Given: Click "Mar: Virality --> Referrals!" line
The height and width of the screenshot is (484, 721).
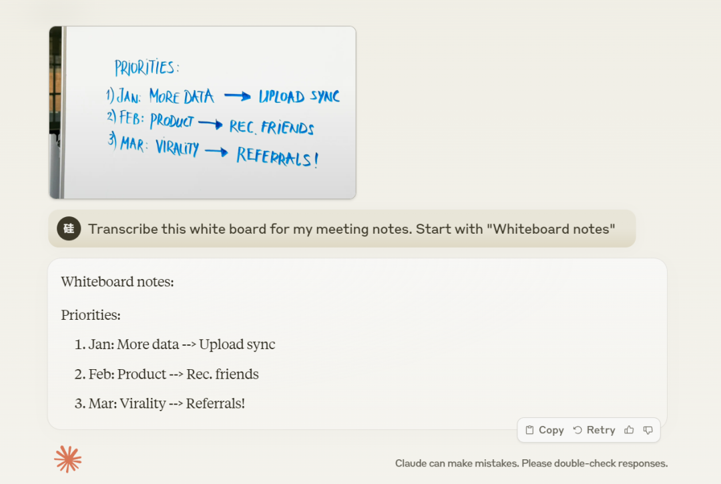Looking at the screenshot, I should [166, 404].
